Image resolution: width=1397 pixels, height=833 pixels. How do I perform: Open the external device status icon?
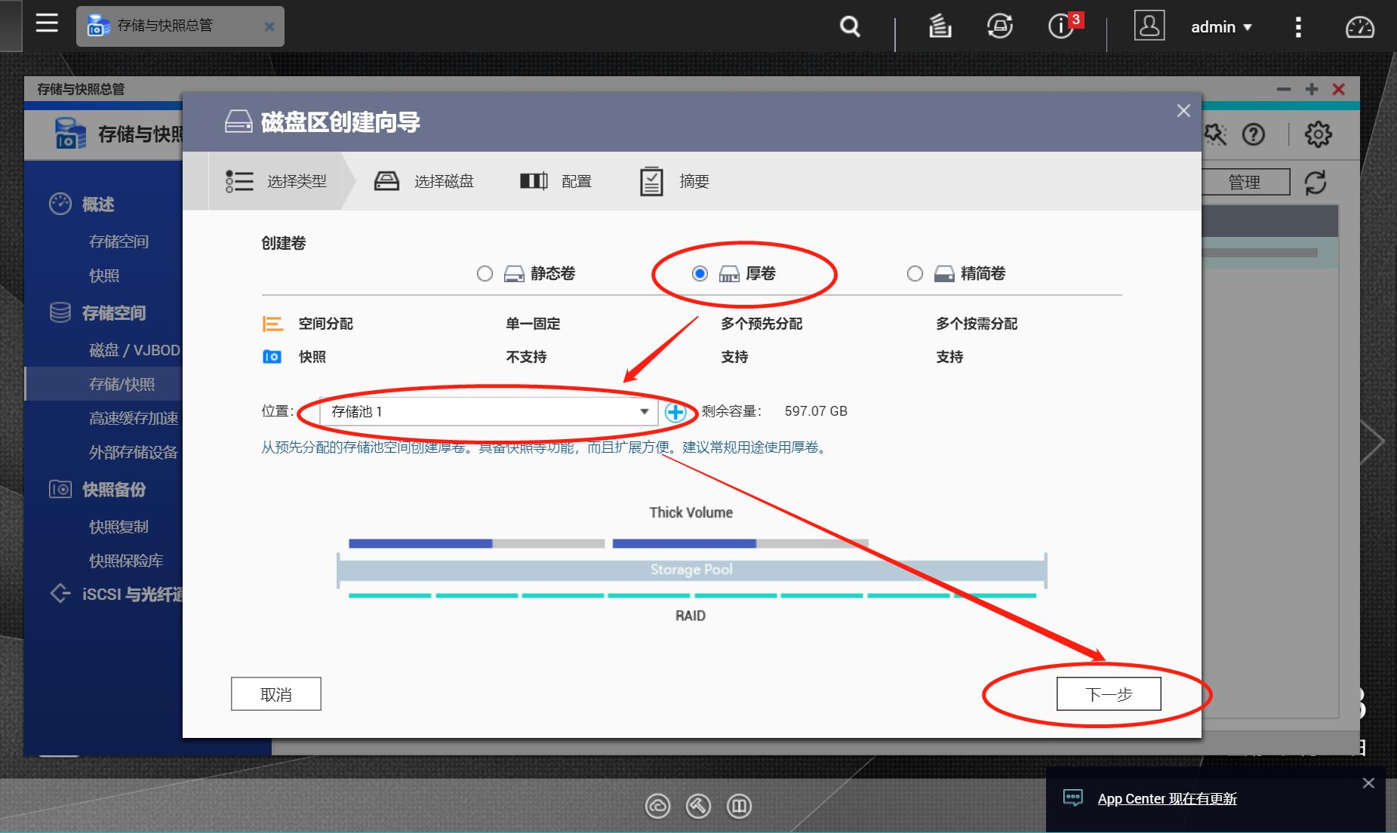(x=999, y=26)
